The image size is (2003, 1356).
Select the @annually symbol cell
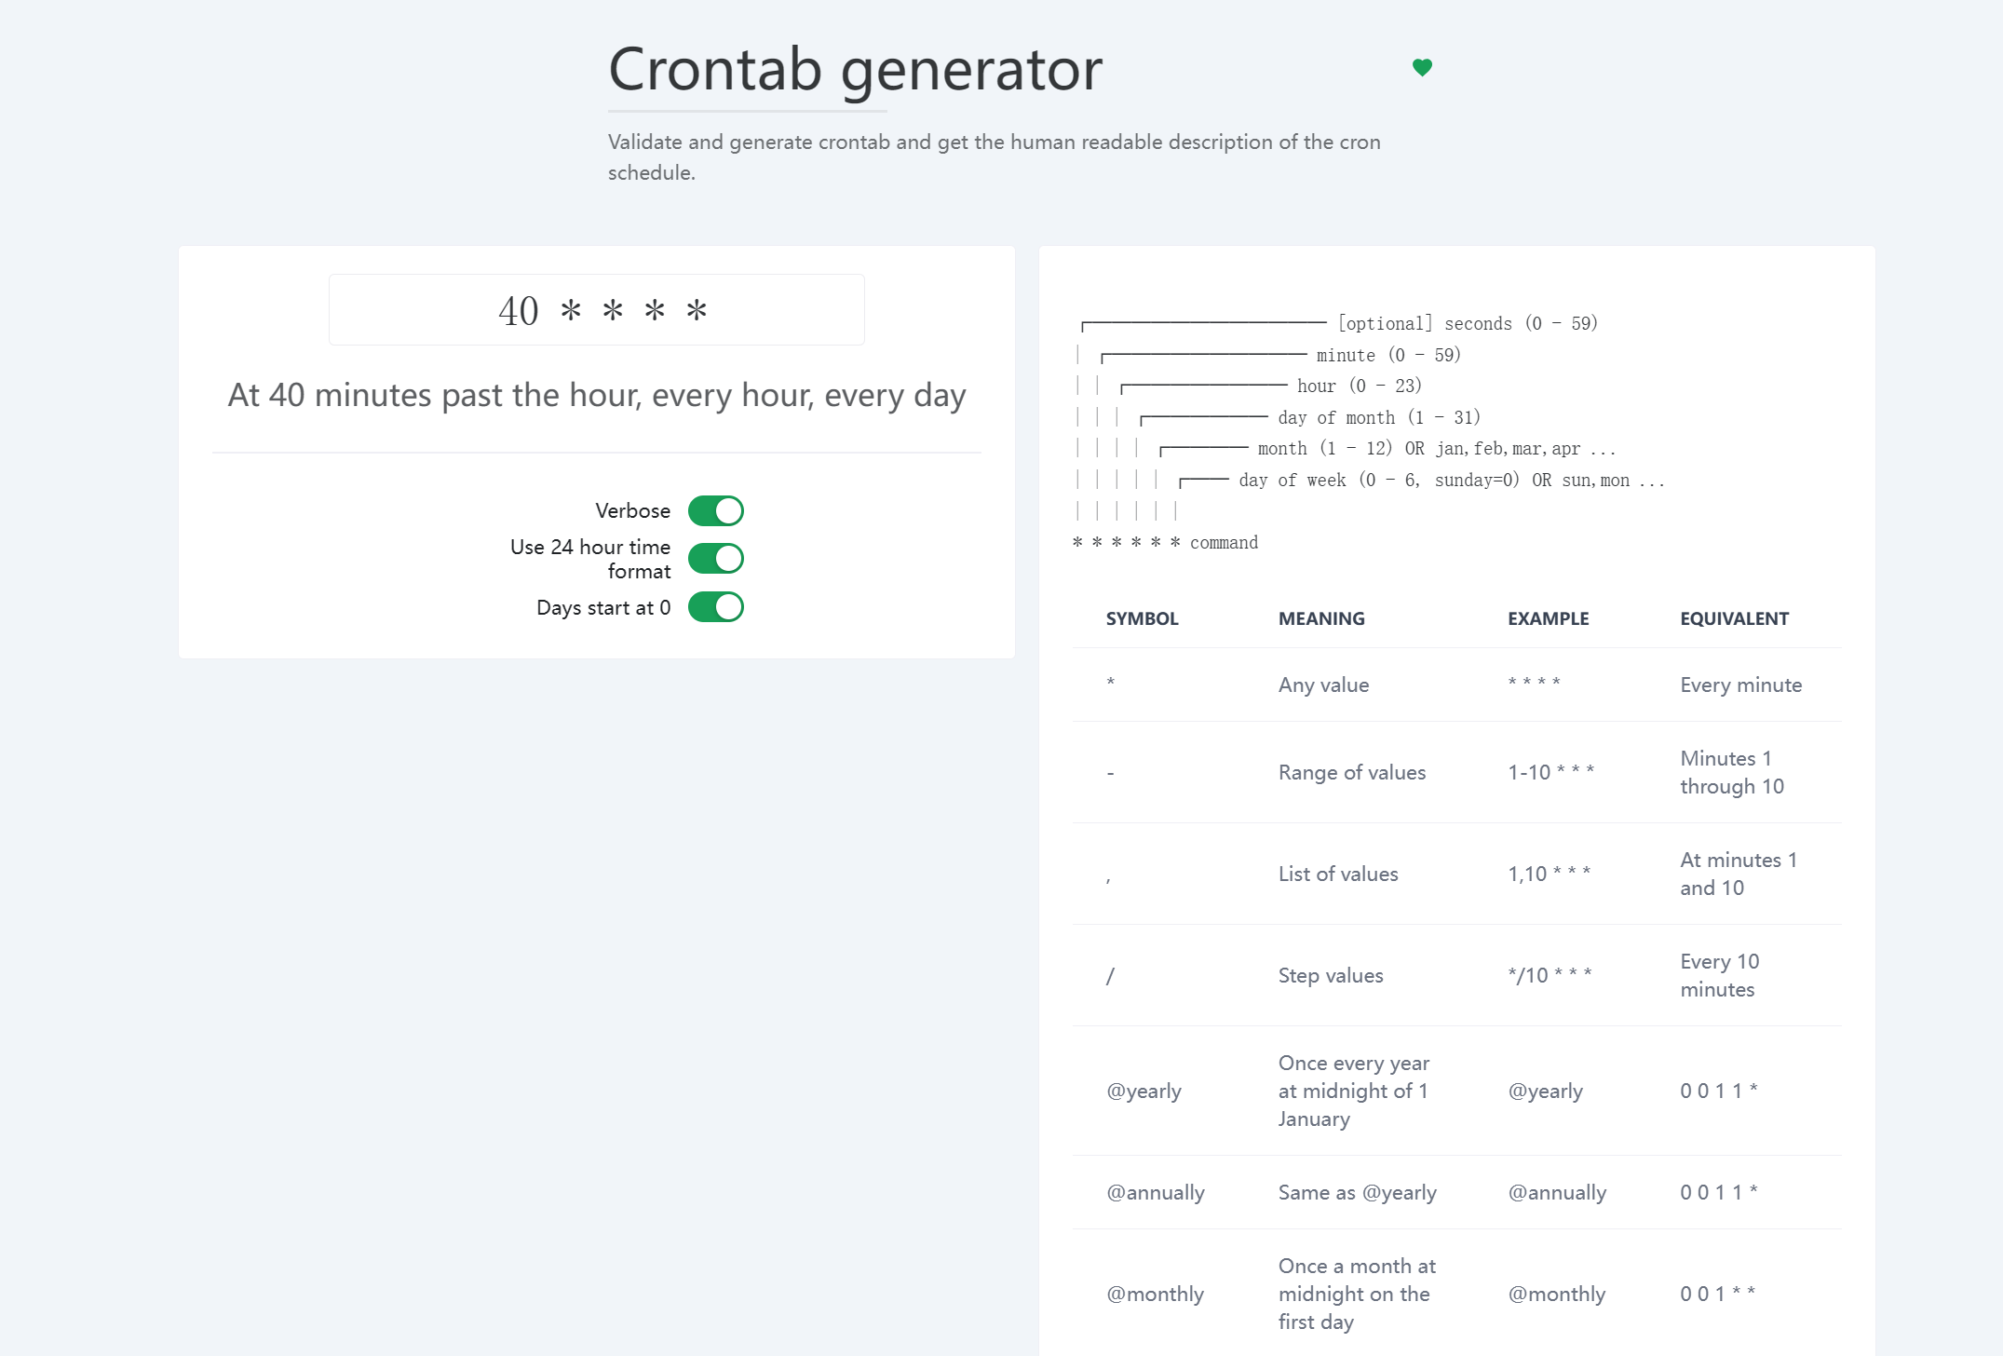pyautogui.click(x=1155, y=1192)
